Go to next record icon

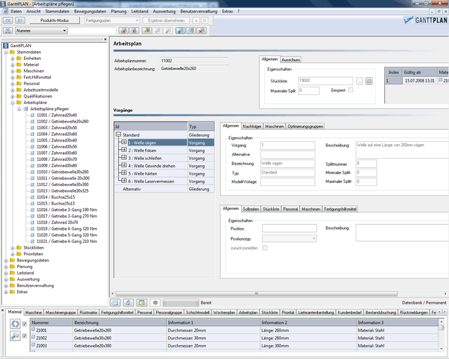click(134, 31)
